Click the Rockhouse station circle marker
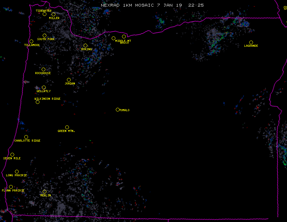287x222 pixels. (43, 70)
